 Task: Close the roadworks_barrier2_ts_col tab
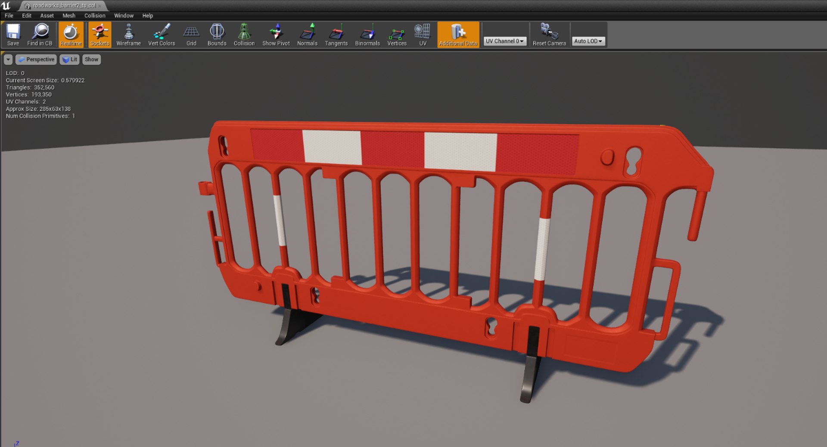coord(100,6)
